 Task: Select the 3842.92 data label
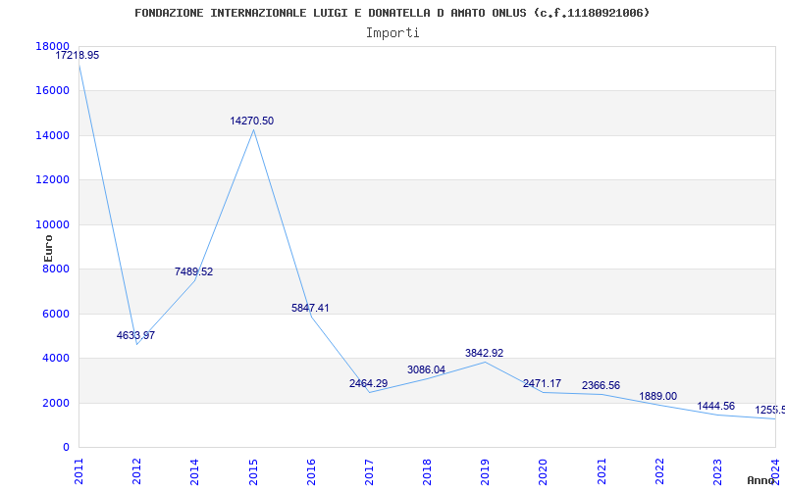484,353
